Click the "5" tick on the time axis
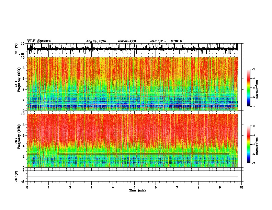This screenshot has width=272, height=210. [x=134, y=187]
